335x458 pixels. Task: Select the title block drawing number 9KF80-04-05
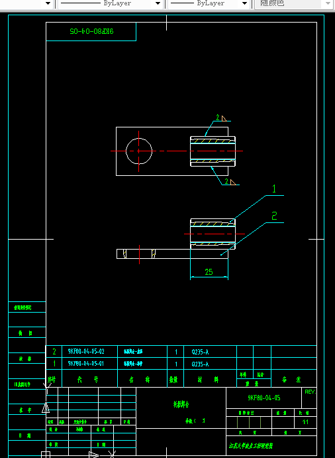(x=264, y=398)
